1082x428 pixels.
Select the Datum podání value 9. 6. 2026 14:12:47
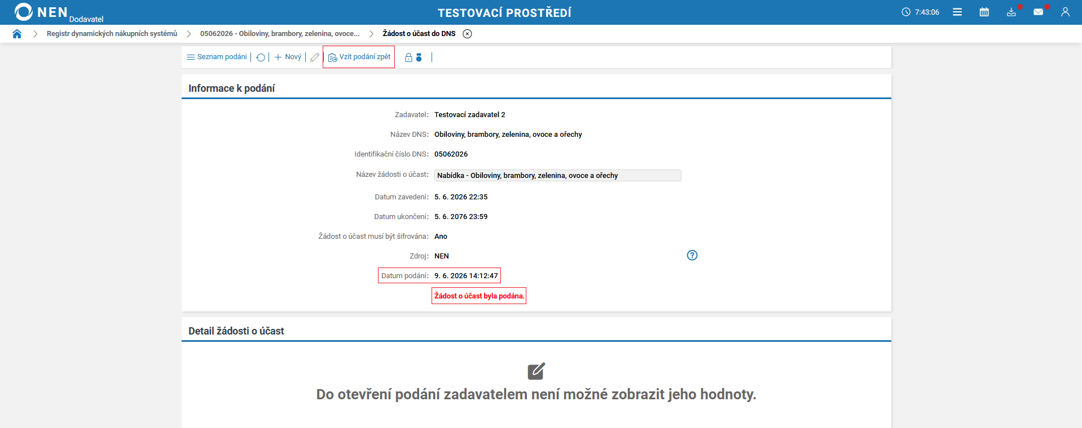tap(466, 276)
